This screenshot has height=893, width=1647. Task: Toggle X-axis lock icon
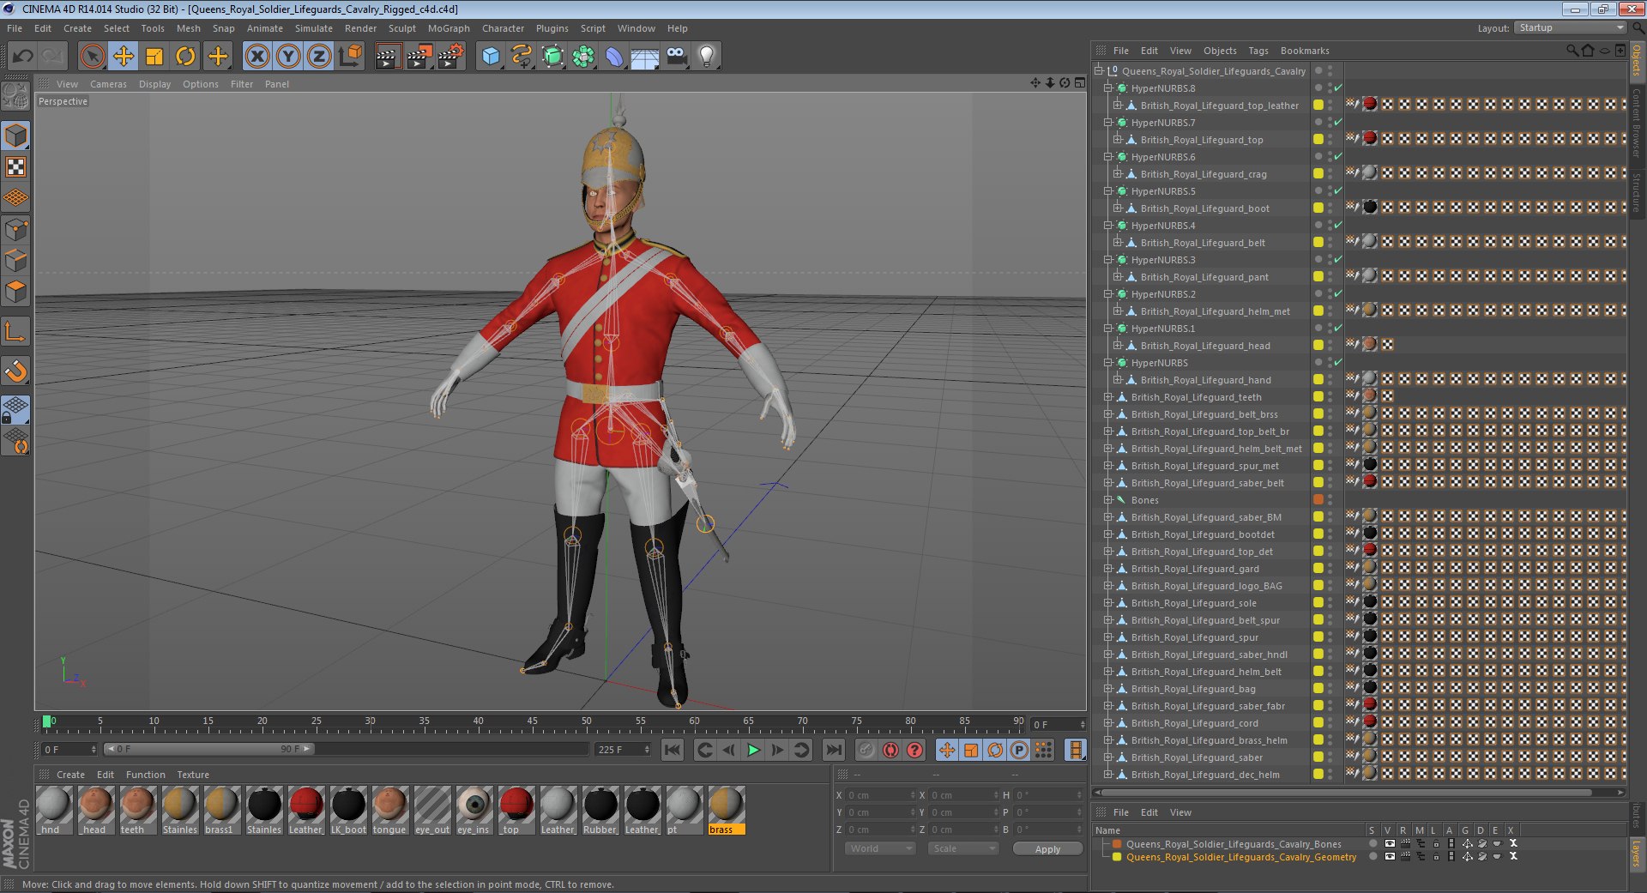(x=257, y=57)
